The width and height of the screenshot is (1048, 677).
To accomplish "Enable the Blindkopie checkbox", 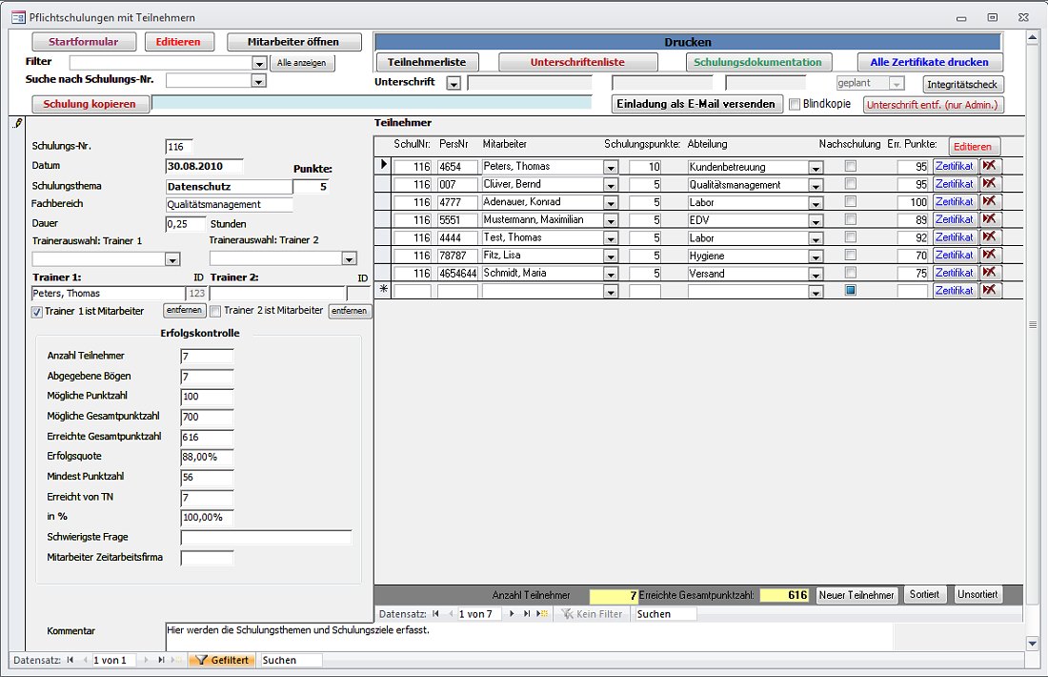I will 796,104.
